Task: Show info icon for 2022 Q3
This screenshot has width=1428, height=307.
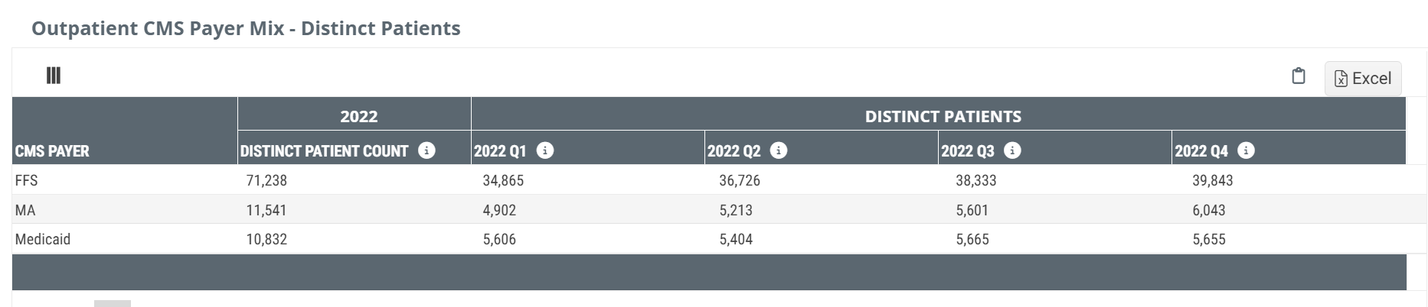Action: point(1012,150)
